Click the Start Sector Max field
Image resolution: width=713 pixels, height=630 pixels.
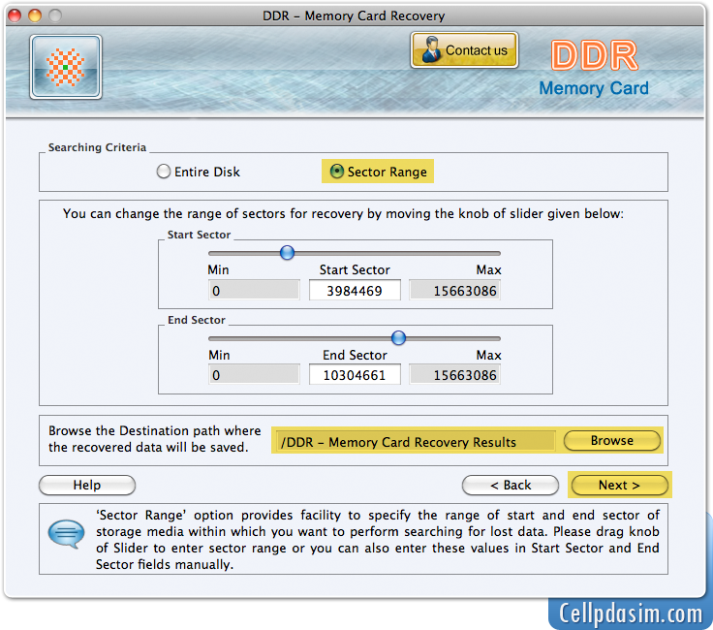click(x=454, y=290)
